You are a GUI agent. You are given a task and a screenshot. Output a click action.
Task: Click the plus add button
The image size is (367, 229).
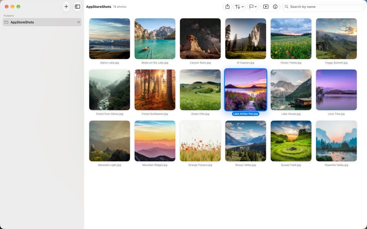pyautogui.click(x=66, y=7)
